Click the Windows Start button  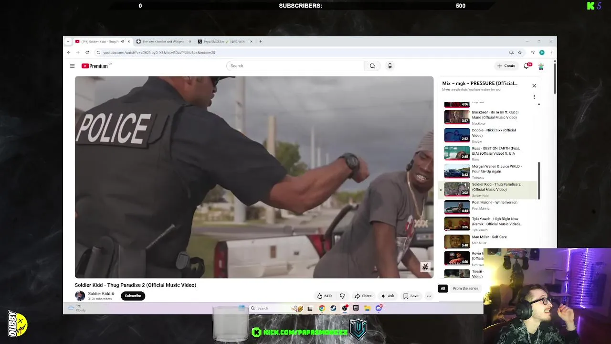tap(242, 308)
